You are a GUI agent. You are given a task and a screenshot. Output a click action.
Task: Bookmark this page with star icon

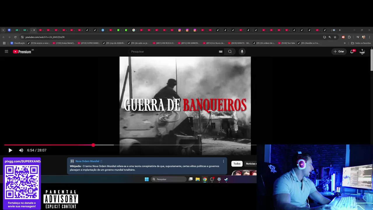(x=335, y=37)
